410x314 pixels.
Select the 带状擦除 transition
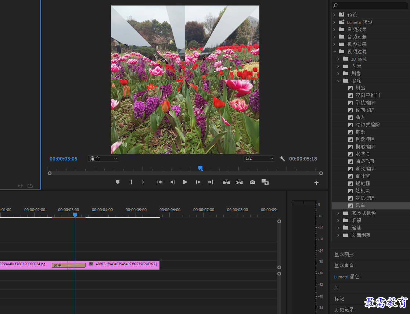tap(365, 103)
